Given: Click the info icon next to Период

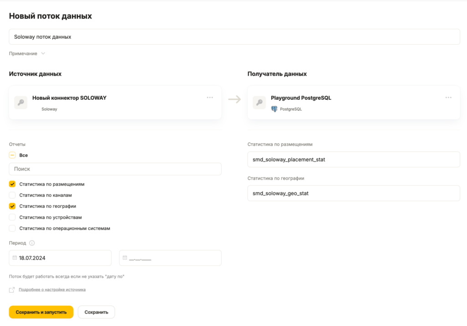Looking at the screenshot, I should tap(32, 243).
